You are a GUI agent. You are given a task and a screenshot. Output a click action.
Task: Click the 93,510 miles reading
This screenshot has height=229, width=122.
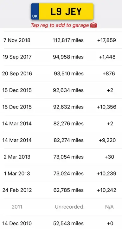69,73
